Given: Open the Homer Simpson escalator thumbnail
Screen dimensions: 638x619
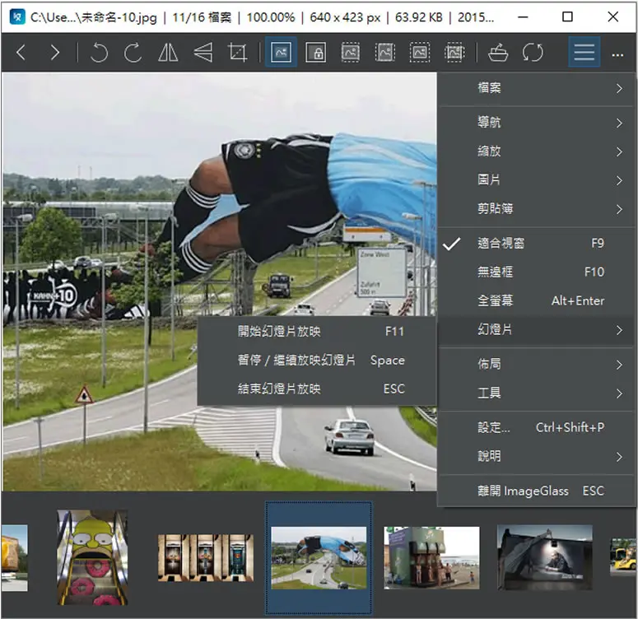Looking at the screenshot, I should click(x=92, y=557).
